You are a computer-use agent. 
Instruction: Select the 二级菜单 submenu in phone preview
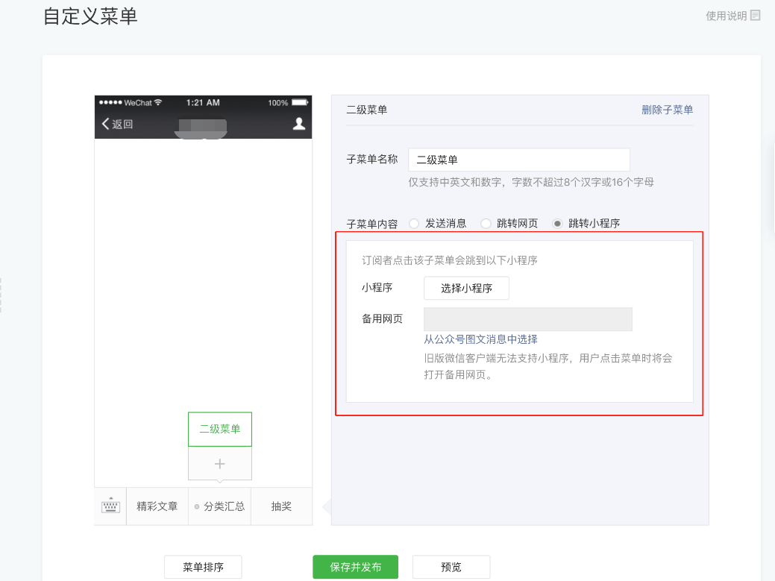220,429
